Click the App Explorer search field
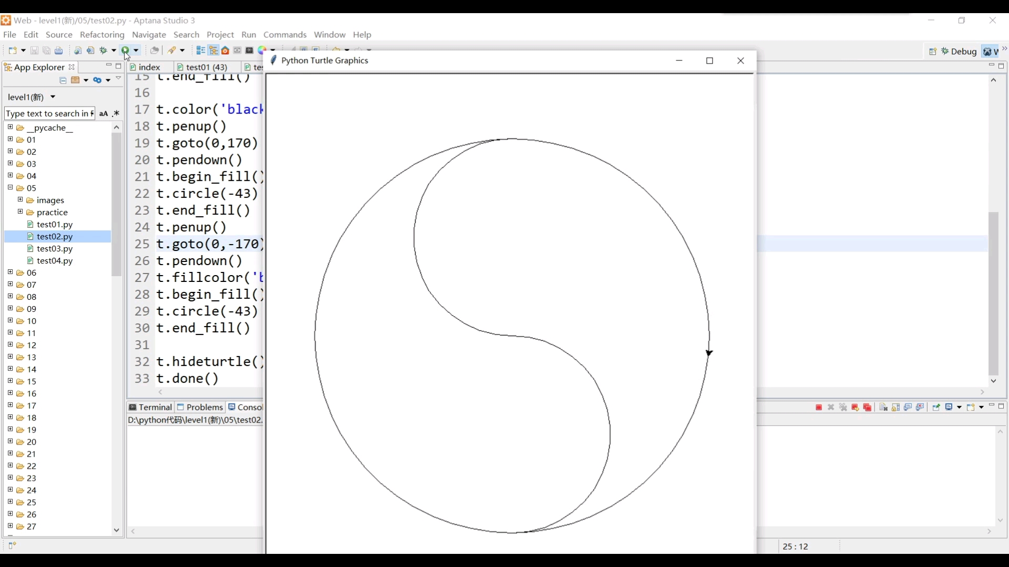This screenshot has height=567, width=1009. tap(48, 113)
